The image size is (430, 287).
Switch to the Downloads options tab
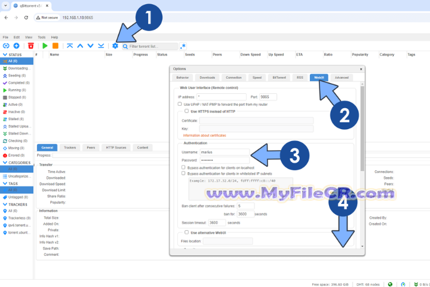pyautogui.click(x=207, y=78)
